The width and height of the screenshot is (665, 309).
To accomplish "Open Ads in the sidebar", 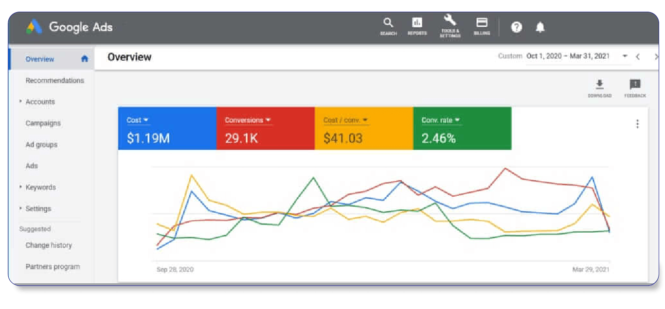I will pyautogui.click(x=32, y=166).
